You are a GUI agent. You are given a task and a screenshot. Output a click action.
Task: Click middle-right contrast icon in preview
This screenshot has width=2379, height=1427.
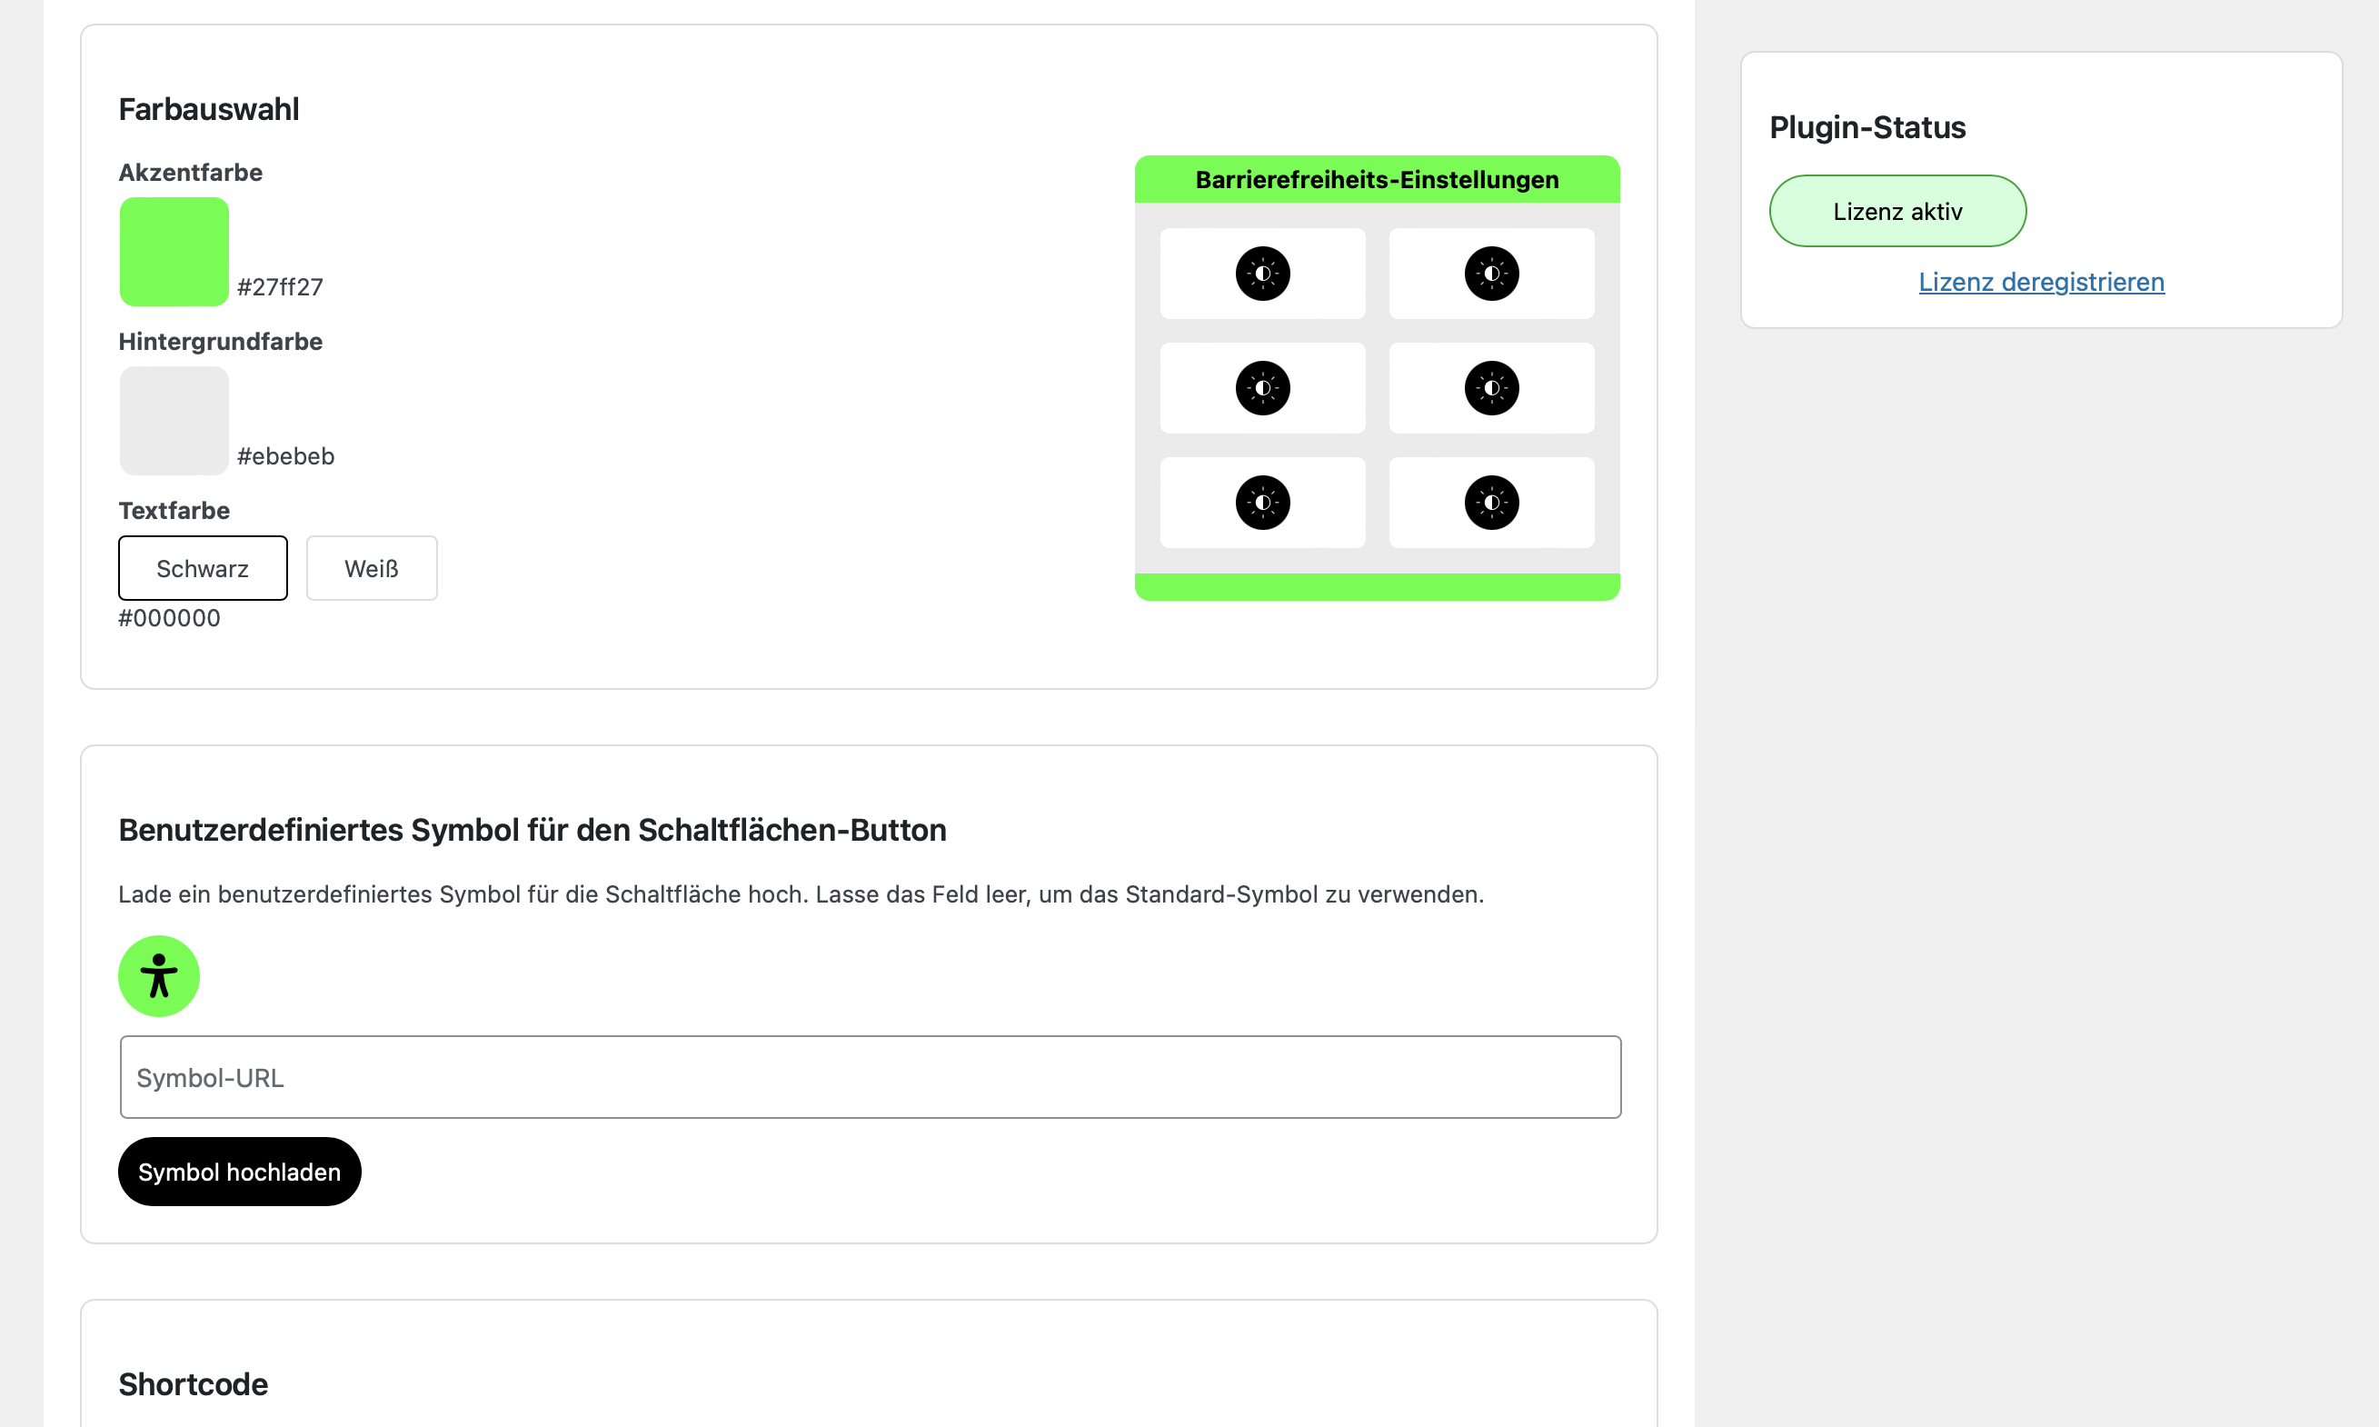[1491, 388]
